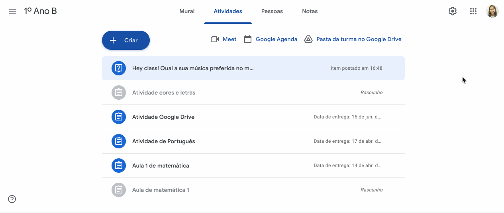Select the Atividades tab
This screenshot has width=504, height=213.
click(228, 11)
